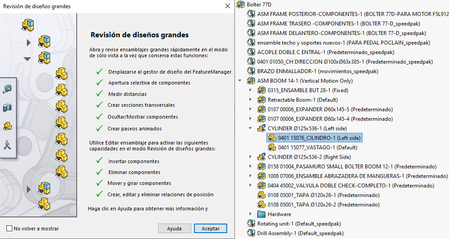Click the TAPA Ø120x26-1 part icon
Image resolution: width=449 pixels, height=239 pixels.
point(261,195)
